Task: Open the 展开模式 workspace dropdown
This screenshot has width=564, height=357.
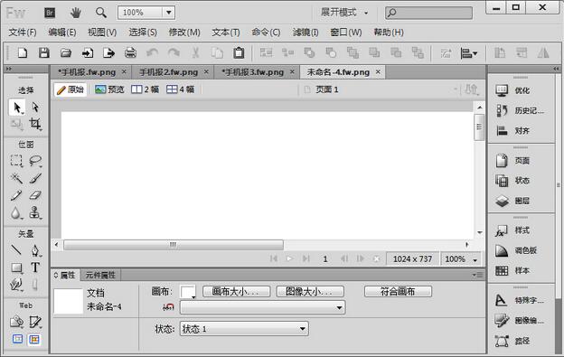Action: point(344,13)
